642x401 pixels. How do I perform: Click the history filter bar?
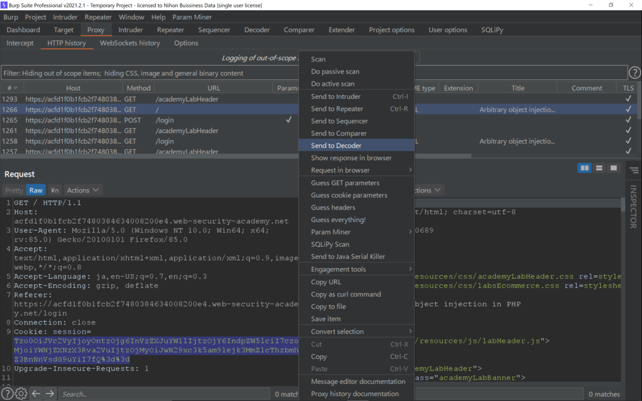[314, 73]
